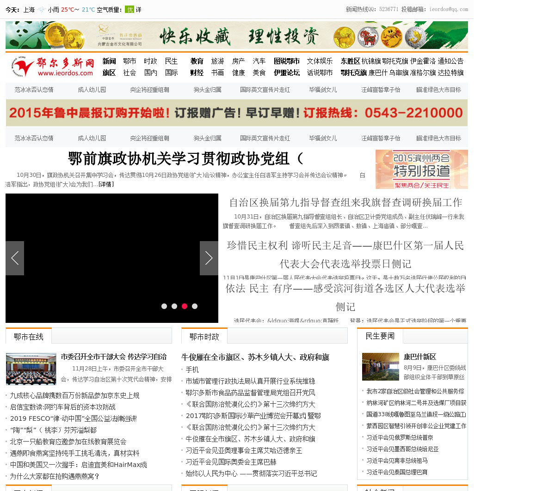Open 毕福剑女儿 in second hot-topics row
Viewport: 555px width, 491px height.
(323, 138)
